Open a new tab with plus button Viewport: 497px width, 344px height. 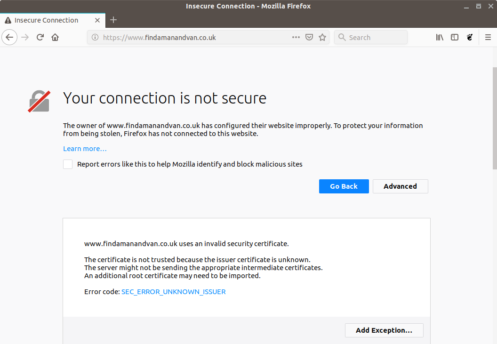click(x=113, y=20)
